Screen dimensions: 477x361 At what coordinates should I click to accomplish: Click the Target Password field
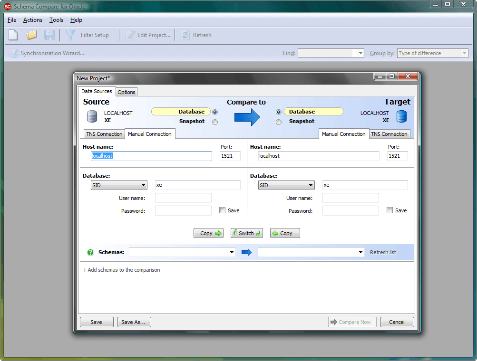[350, 210]
